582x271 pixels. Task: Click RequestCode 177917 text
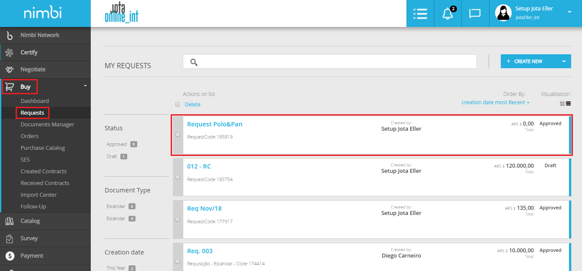210,221
